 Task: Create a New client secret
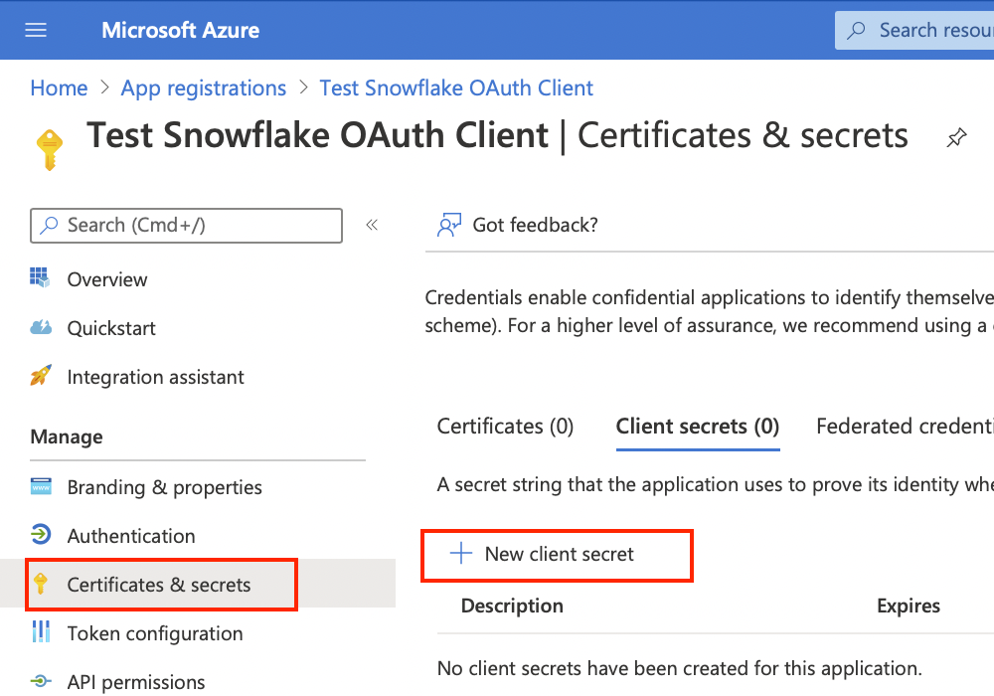coord(557,555)
